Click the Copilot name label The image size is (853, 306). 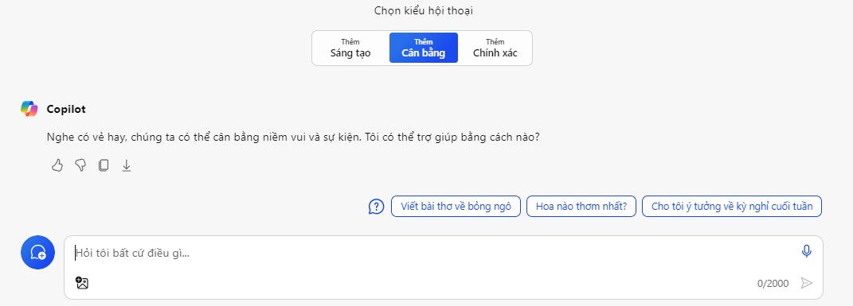[x=66, y=109]
